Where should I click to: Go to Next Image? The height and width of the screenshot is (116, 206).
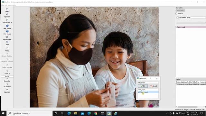(x=7, y=27)
